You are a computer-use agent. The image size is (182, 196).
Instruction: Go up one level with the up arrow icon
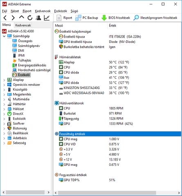(x=22, y=18)
